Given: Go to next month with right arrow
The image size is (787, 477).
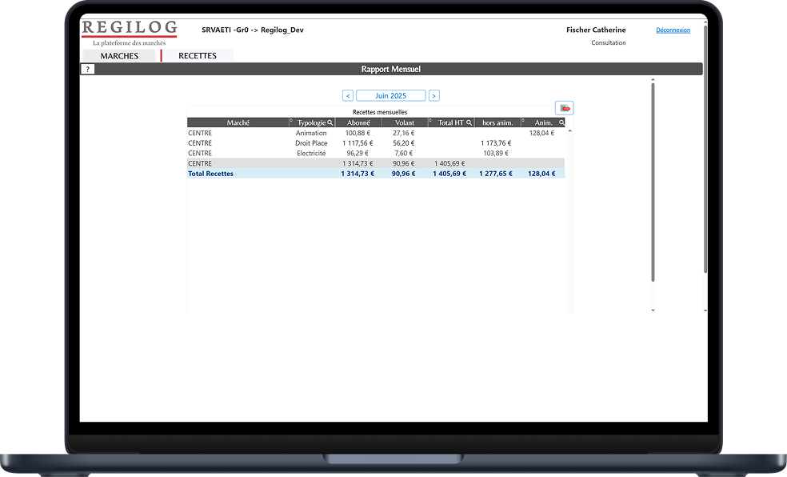Looking at the screenshot, I should [433, 95].
